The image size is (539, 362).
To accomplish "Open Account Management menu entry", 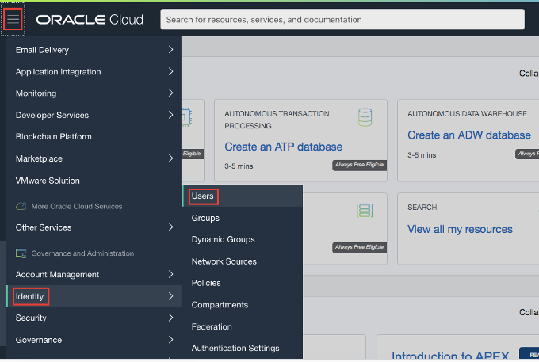I will point(57,274).
